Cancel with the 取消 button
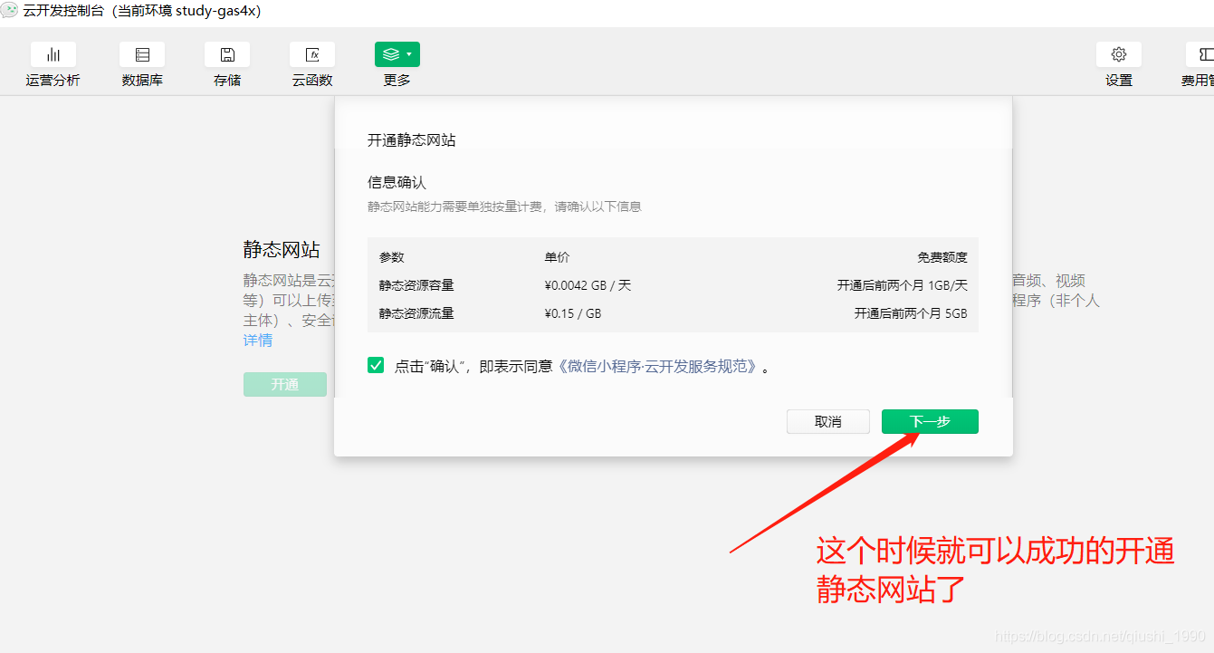Image resolution: width=1214 pixels, height=653 pixels. [x=827, y=421]
